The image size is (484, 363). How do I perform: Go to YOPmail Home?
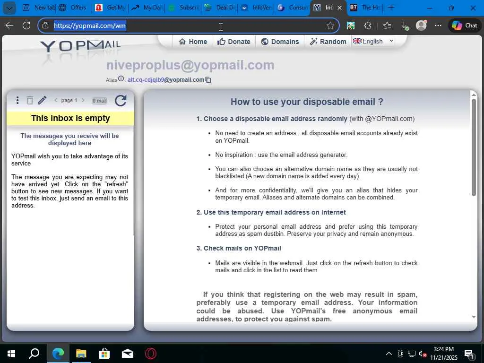pos(193,42)
